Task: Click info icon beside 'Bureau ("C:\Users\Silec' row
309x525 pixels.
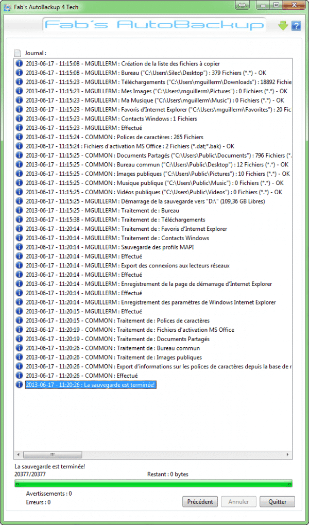Action: pyautogui.click(x=19, y=72)
